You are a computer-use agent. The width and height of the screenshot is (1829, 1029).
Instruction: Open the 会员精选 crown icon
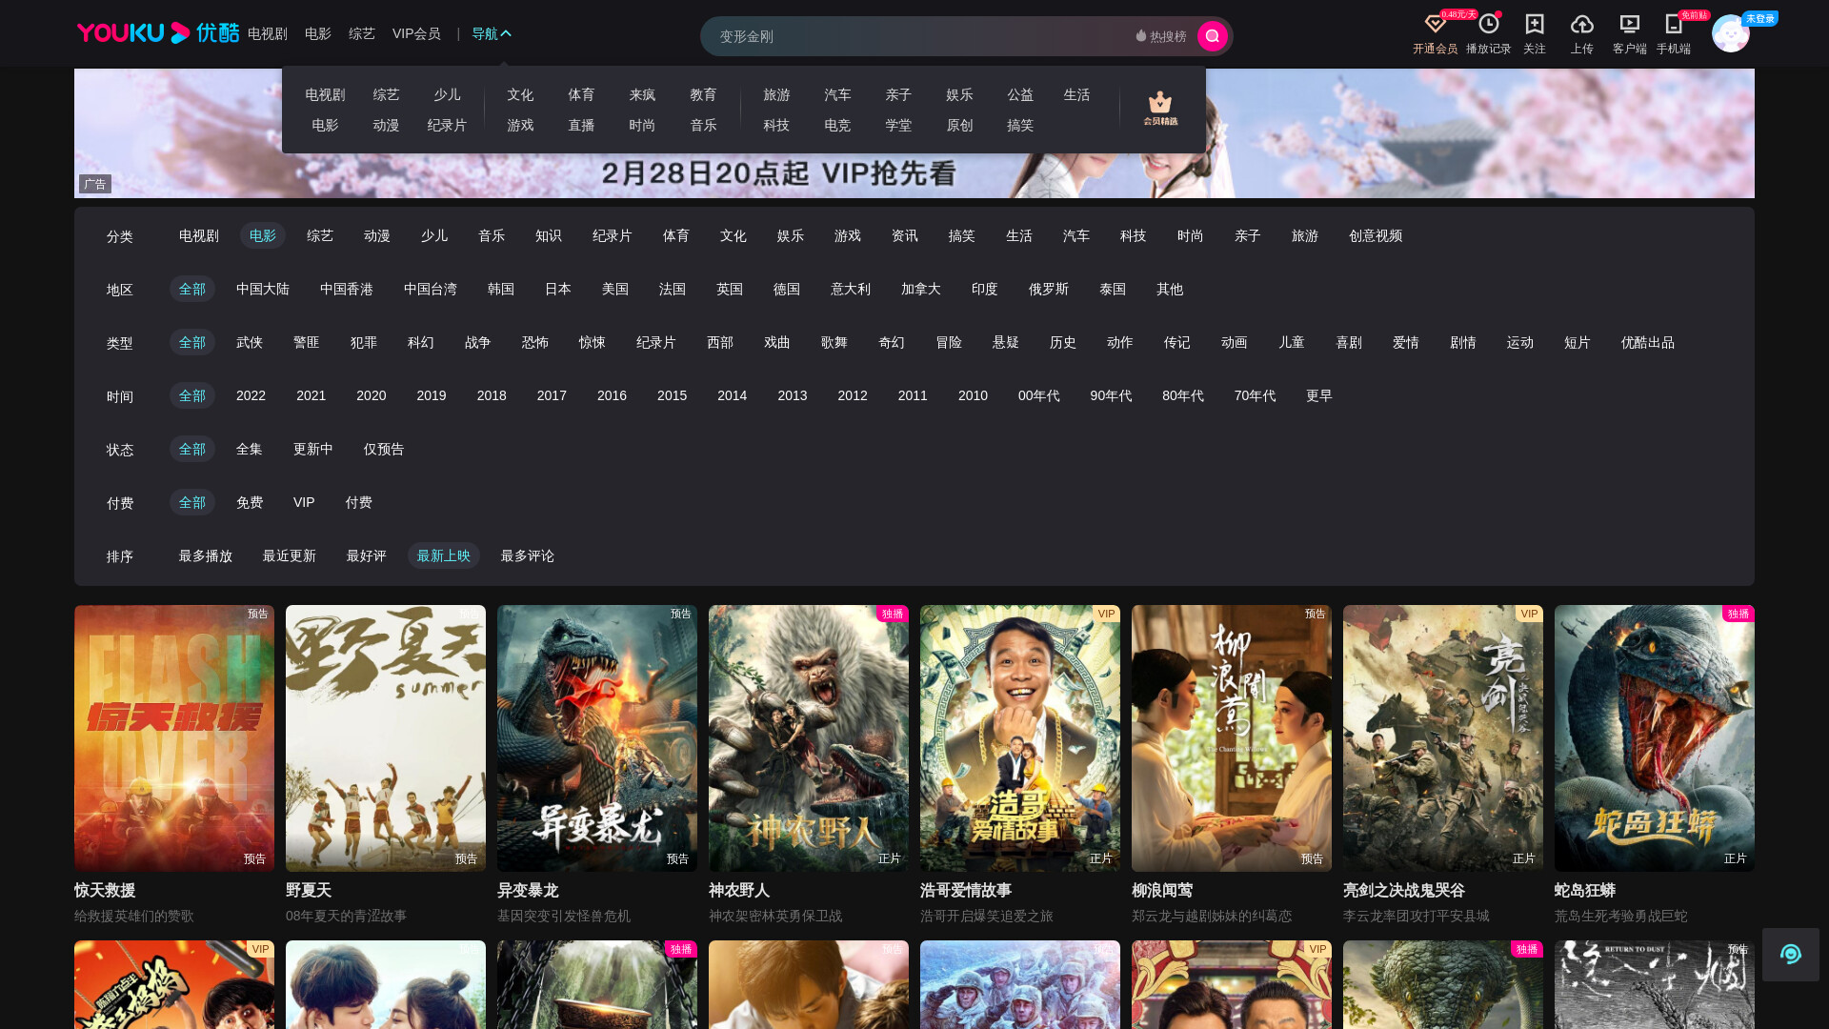tap(1160, 108)
